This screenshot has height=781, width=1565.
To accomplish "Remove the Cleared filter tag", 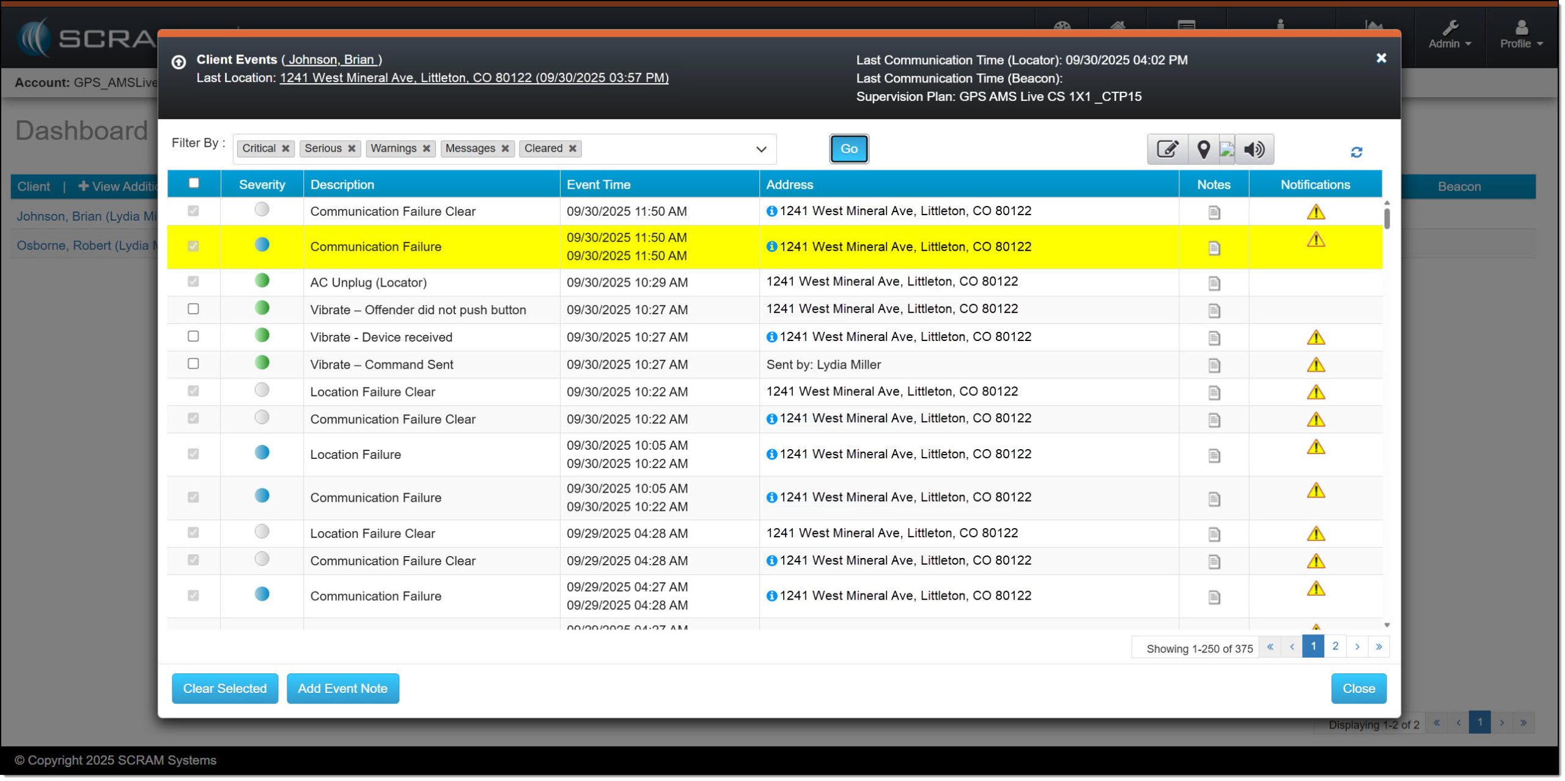I will coord(572,148).
